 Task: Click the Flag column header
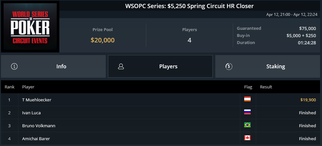click(x=248, y=87)
